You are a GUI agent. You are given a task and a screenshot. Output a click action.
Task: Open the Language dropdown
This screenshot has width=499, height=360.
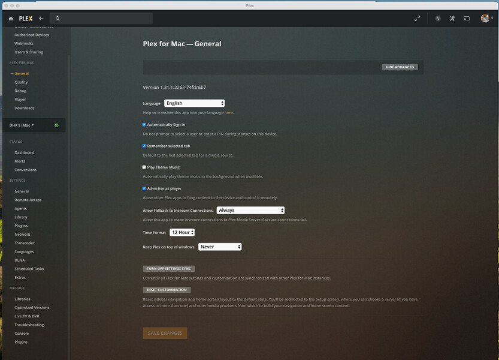tap(195, 103)
